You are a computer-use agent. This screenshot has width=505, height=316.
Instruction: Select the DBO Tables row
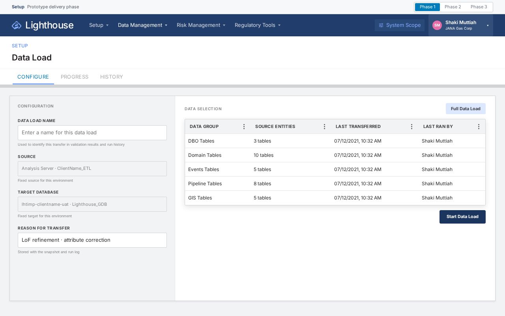pos(335,141)
